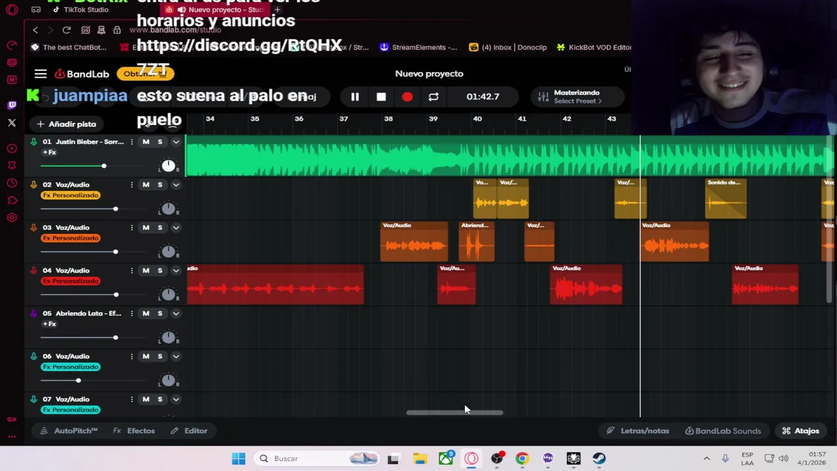Open the BandLab hamburger menu
Viewport: 837px width, 471px height.
tap(41, 74)
